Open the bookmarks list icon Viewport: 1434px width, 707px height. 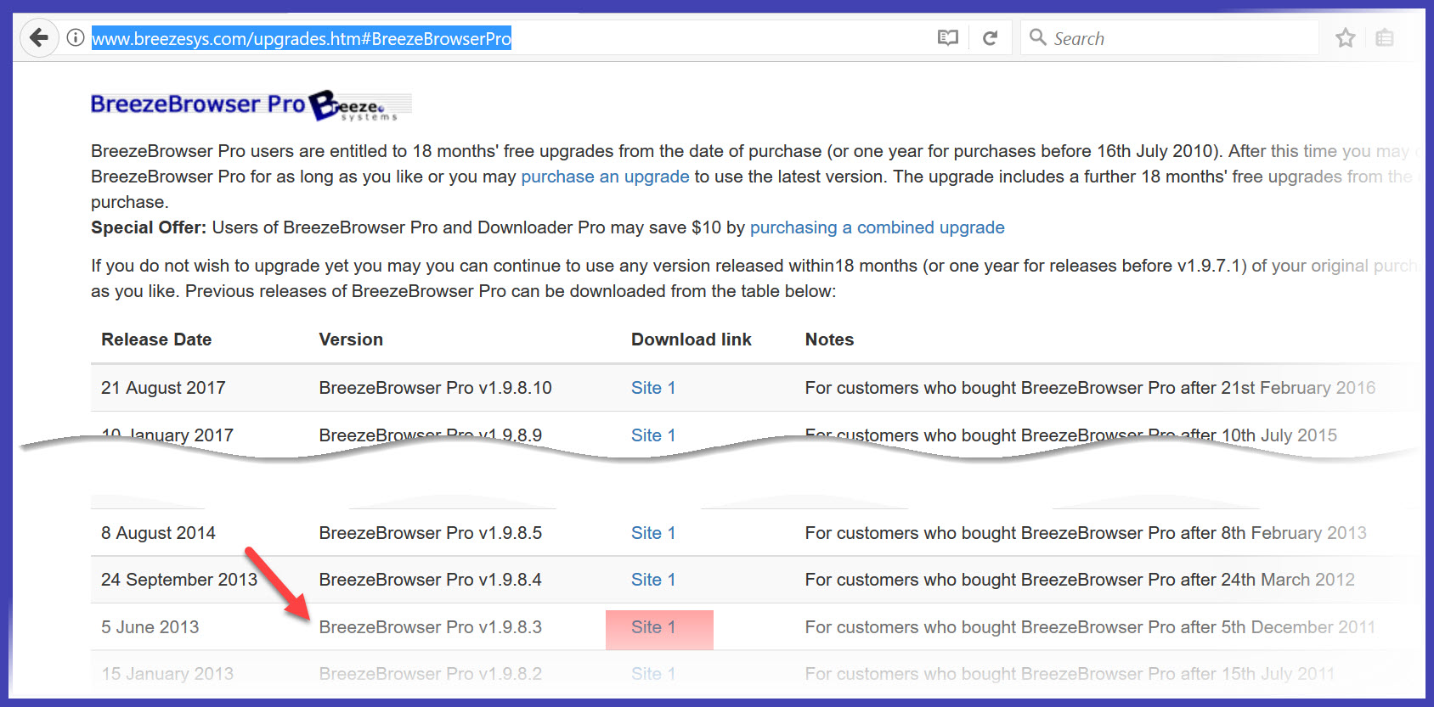point(1385,38)
